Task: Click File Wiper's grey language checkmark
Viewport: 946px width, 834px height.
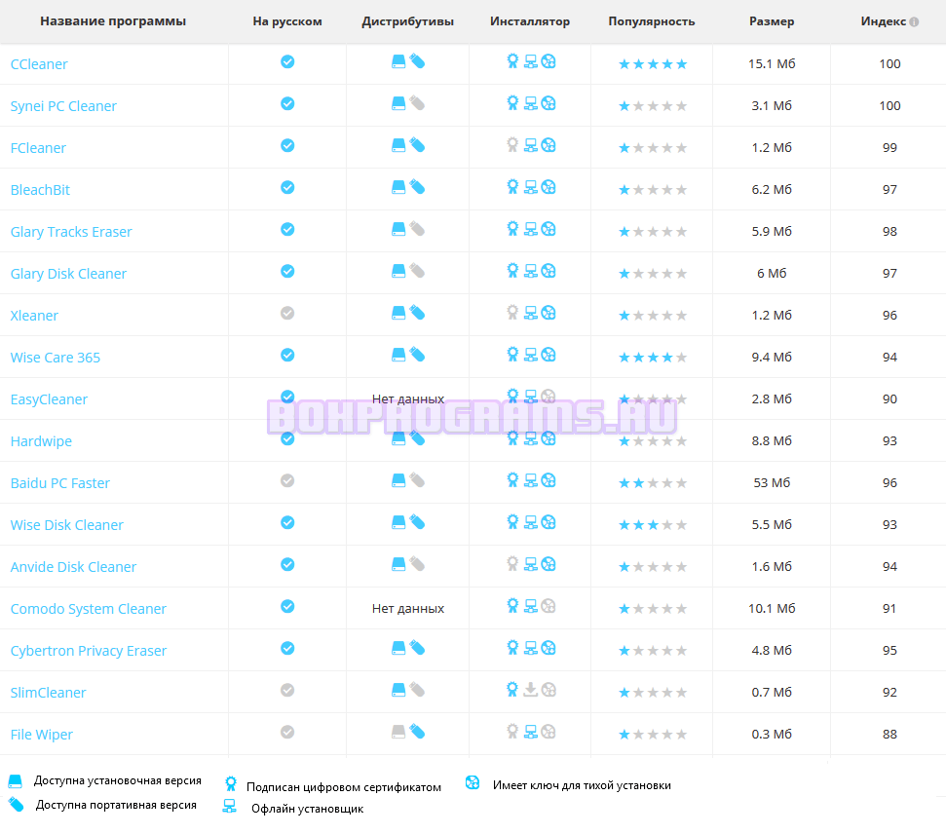Action: coord(287,732)
